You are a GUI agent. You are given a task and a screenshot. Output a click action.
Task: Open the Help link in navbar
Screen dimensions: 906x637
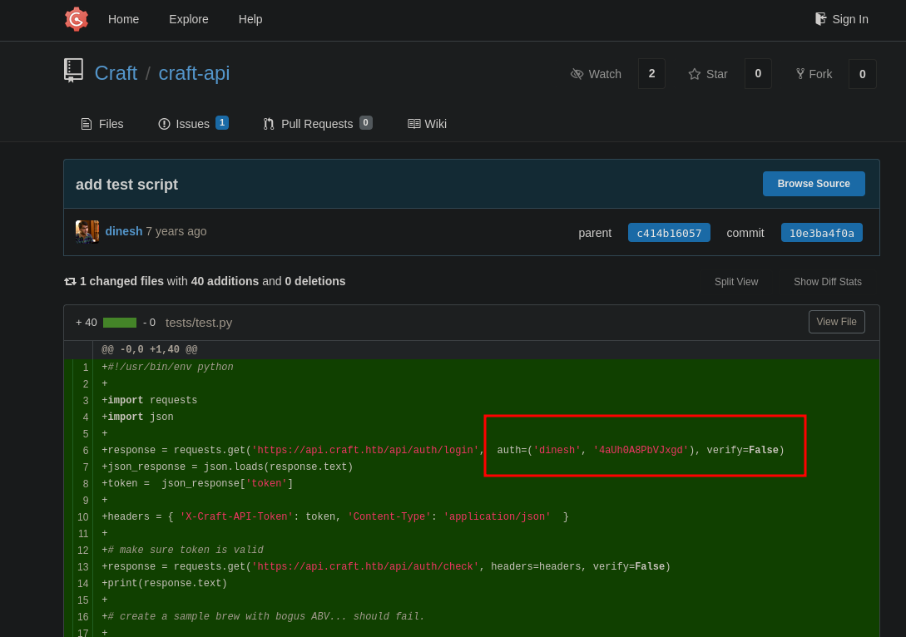(x=250, y=19)
